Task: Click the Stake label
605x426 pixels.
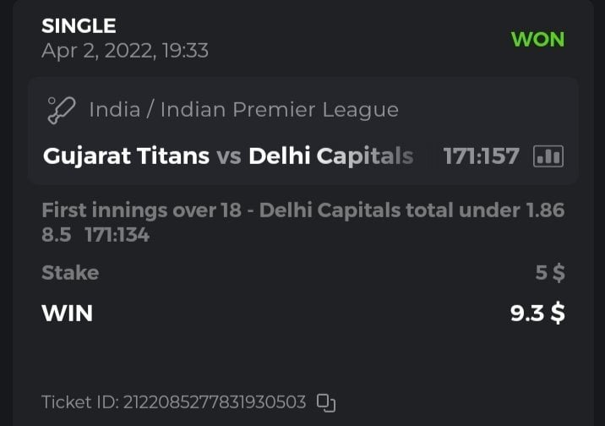Action: click(x=70, y=272)
